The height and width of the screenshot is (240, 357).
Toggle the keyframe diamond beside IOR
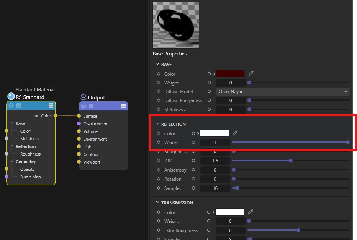158,161
